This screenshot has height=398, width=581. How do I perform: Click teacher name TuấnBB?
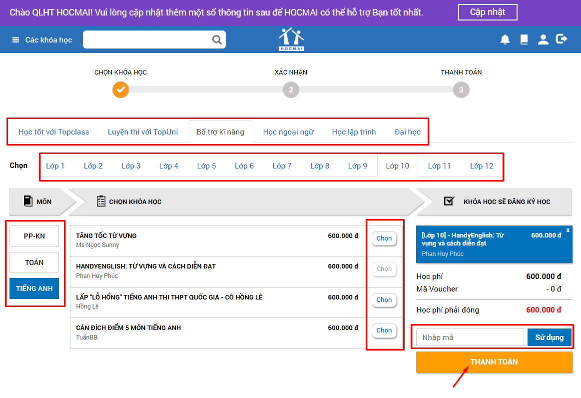(x=87, y=337)
